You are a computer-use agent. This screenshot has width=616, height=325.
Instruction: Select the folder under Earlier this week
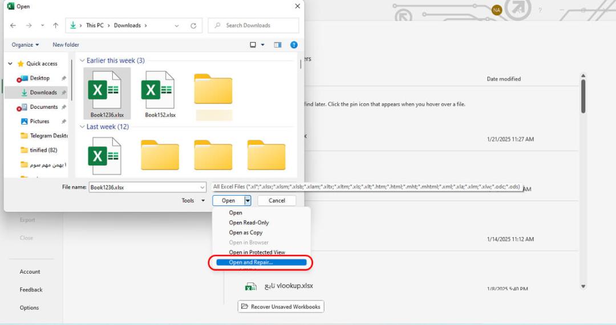tap(213, 89)
